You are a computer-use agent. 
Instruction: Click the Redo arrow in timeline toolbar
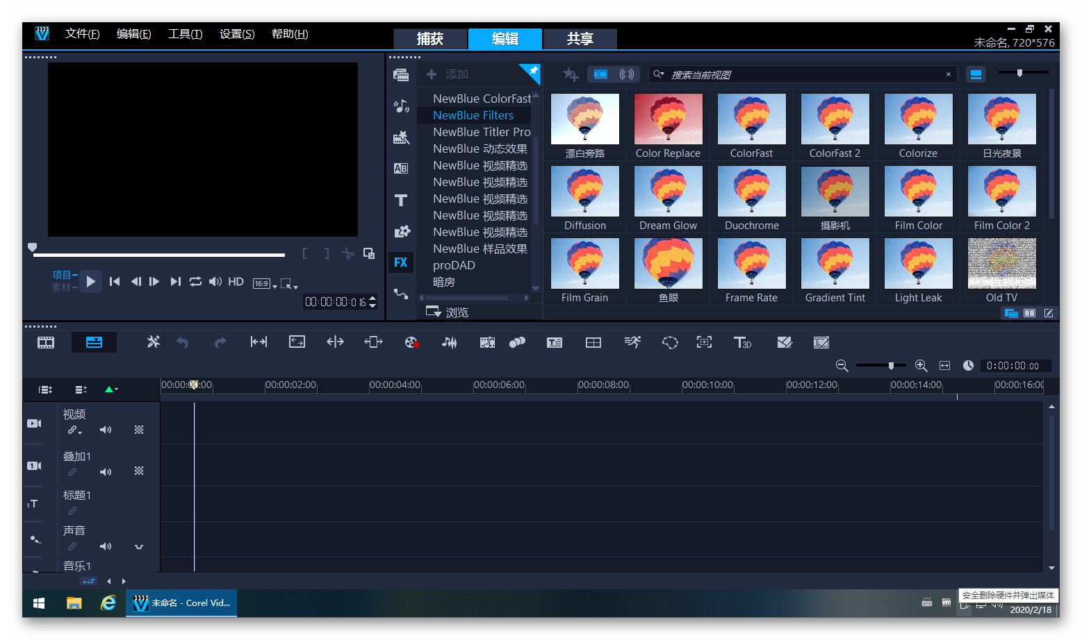(220, 342)
